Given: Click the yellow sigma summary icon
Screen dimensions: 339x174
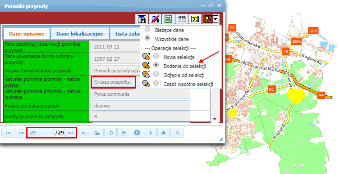Looking at the screenshot, I should [x=195, y=19].
